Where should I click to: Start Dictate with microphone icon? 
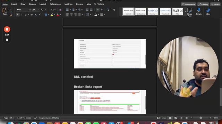coord(199,11)
